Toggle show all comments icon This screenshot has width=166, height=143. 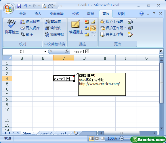[93, 28]
